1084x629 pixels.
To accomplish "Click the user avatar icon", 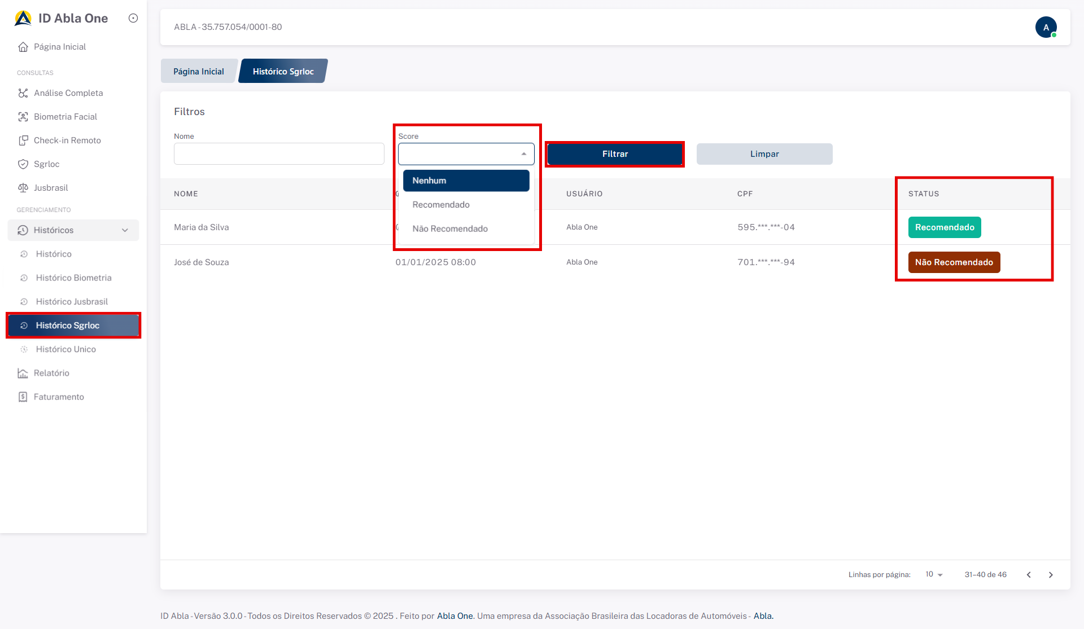I will 1046,27.
